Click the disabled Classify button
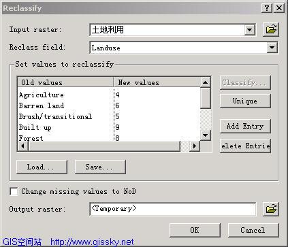 245,82
